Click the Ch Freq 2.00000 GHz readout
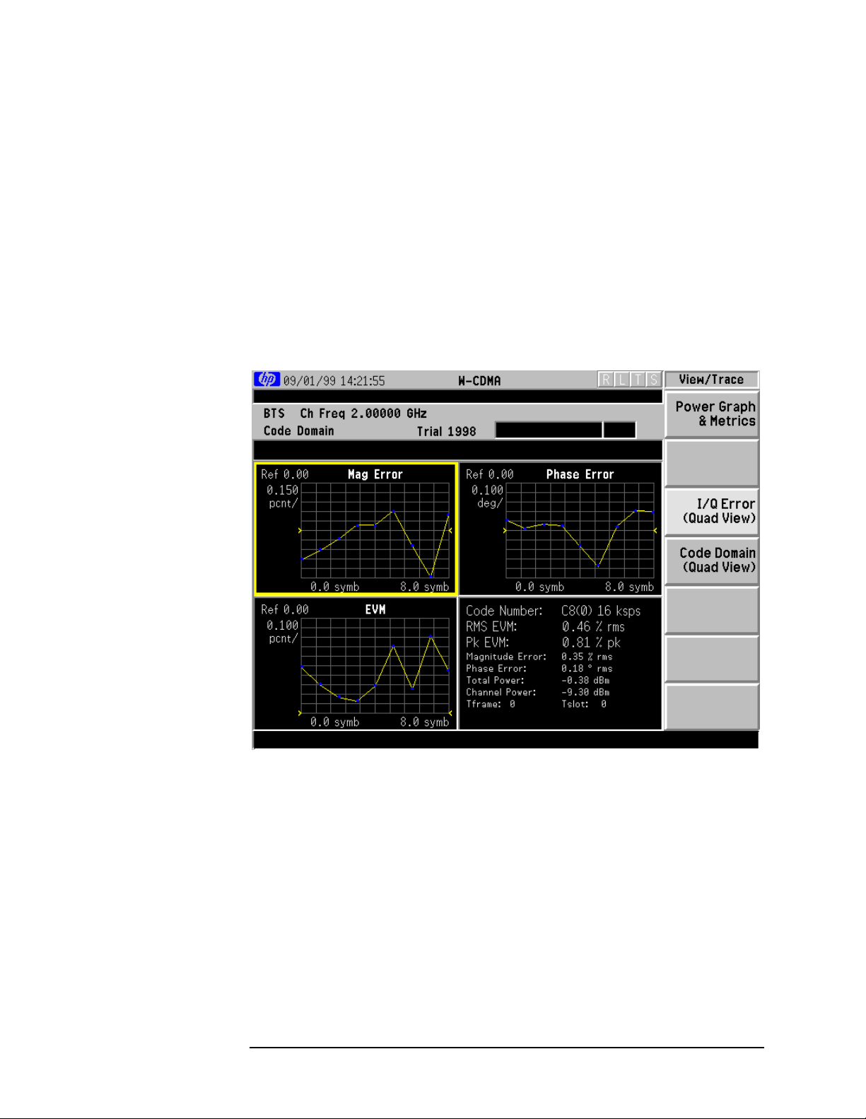The image size is (866, 1119). point(363,414)
